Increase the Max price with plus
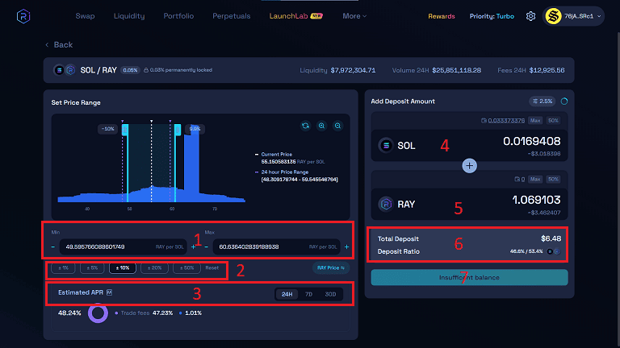Image resolution: width=620 pixels, height=348 pixels. tap(346, 247)
